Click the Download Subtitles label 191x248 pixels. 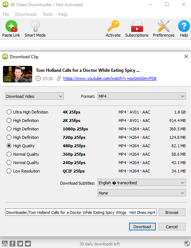click(78, 183)
